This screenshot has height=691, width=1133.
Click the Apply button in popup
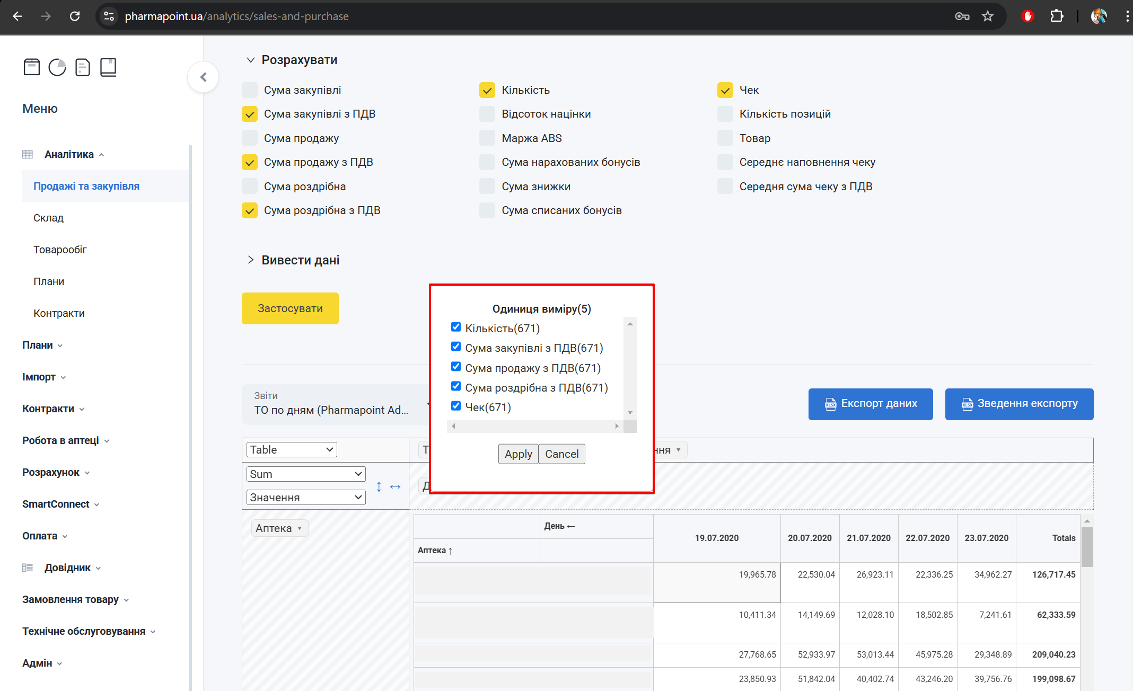coord(518,454)
